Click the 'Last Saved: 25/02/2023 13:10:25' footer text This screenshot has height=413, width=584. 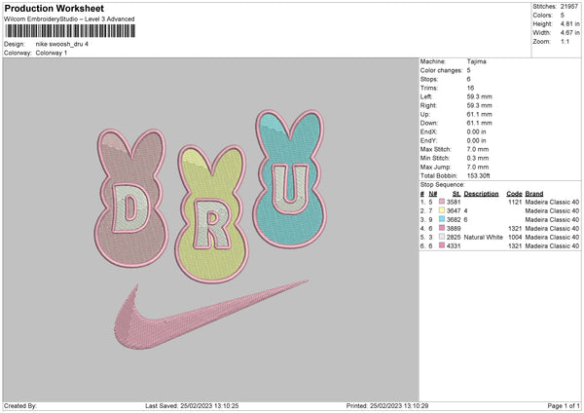pos(192,406)
